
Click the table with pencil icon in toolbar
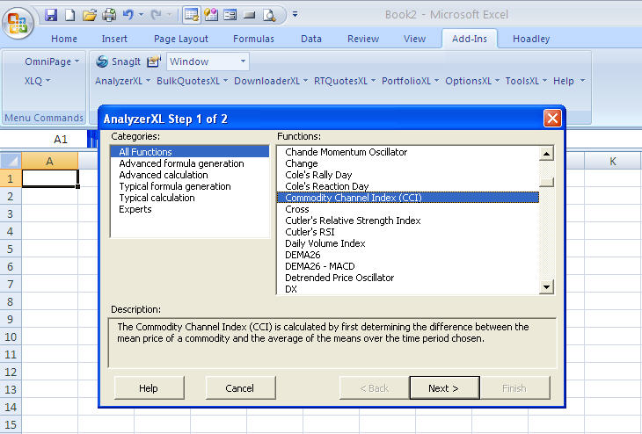[x=191, y=15]
